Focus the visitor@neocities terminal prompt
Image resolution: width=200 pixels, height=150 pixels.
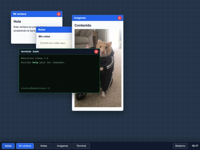(x=35, y=88)
